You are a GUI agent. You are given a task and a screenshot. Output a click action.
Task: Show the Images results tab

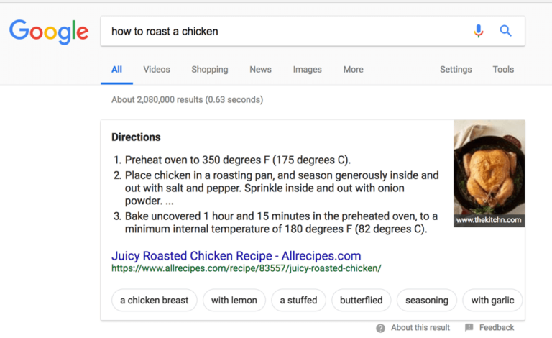307,70
